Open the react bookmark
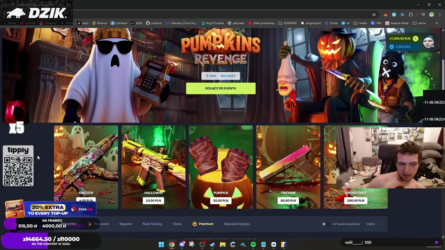This screenshot has height=250, width=445. (83, 23)
